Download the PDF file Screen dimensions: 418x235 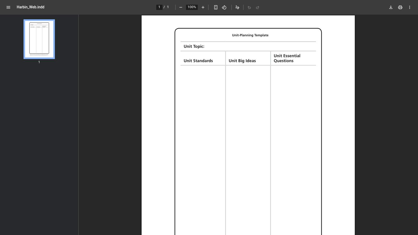pyautogui.click(x=391, y=7)
